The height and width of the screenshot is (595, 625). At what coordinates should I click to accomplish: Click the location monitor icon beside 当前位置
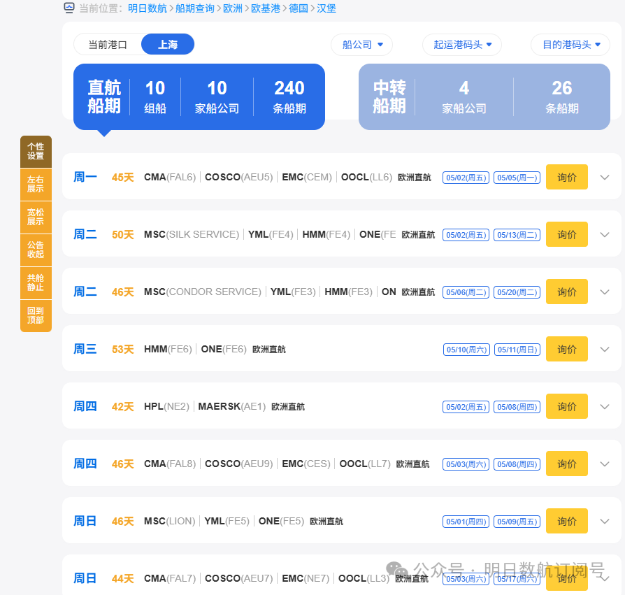click(x=69, y=8)
